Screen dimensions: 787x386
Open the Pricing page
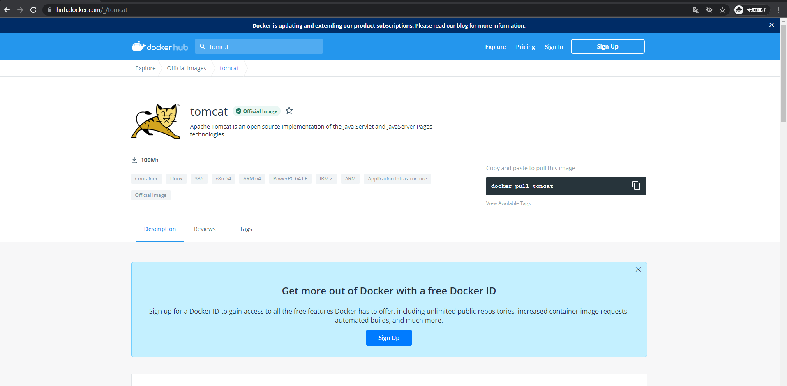point(526,47)
